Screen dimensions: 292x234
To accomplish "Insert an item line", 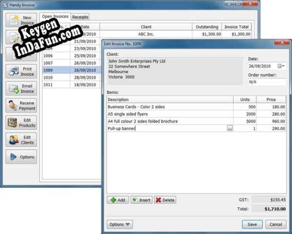I will coord(141,200).
